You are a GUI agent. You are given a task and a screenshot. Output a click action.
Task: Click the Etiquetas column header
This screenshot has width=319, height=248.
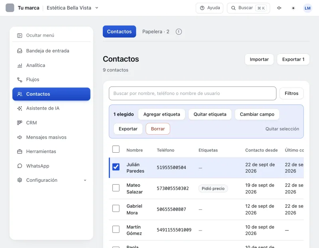pyautogui.click(x=208, y=150)
